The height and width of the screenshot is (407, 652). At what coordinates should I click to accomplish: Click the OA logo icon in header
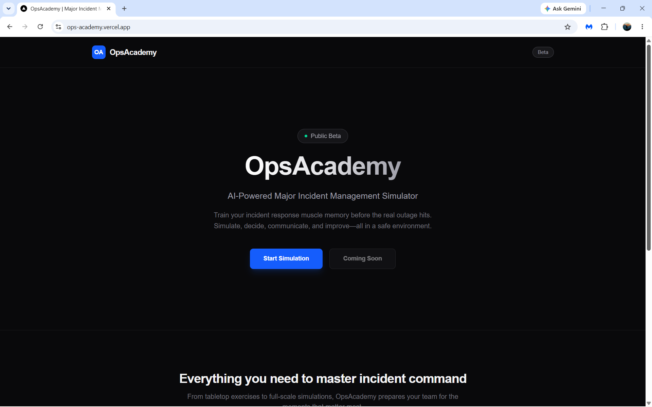(99, 52)
